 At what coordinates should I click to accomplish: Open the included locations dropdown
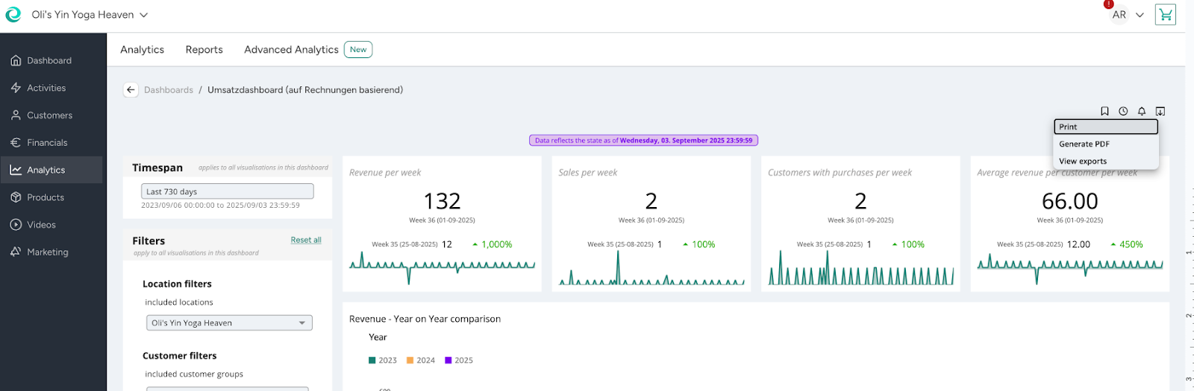coord(229,322)
